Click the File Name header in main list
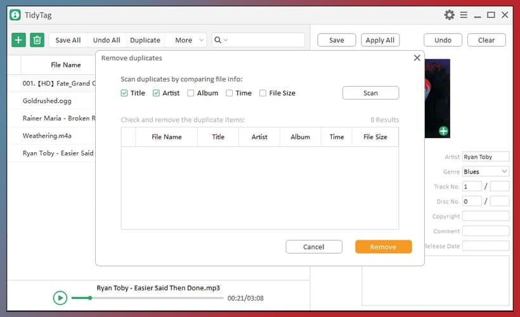The height and width of the screenshot is (317, 520). pos(66,65)
